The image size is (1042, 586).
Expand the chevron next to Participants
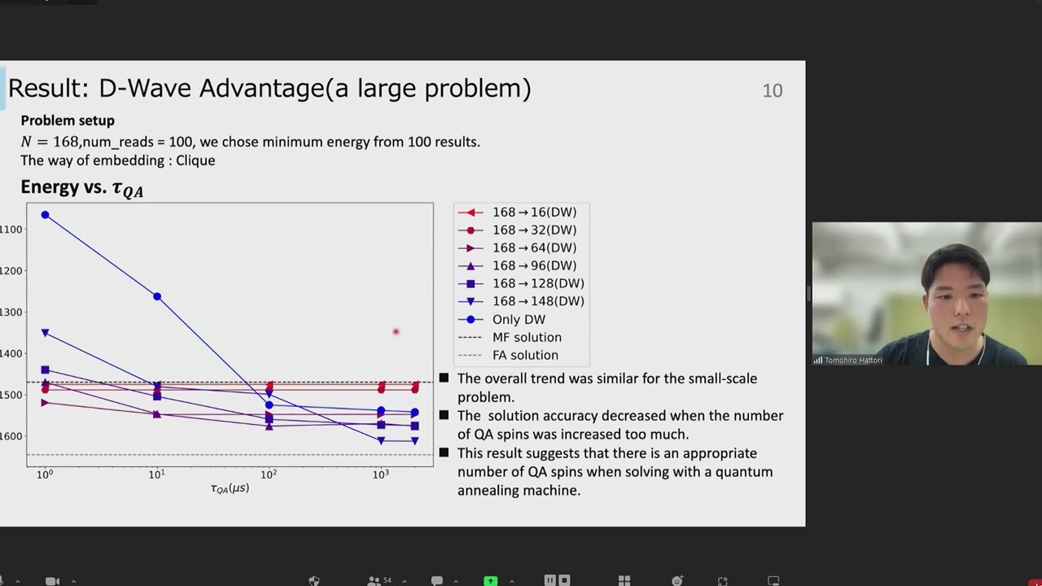[404, 581]
